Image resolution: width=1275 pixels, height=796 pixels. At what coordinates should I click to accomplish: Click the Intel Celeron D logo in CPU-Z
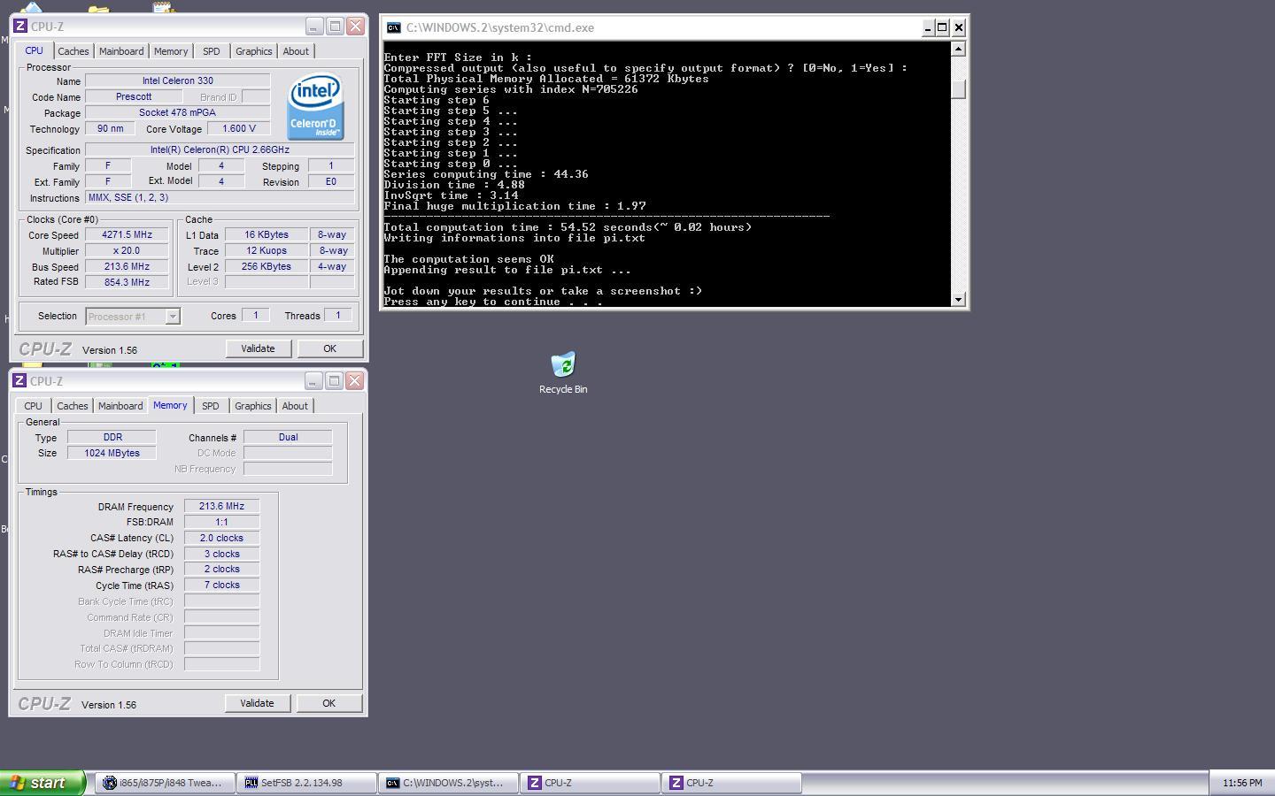[315, 106]
